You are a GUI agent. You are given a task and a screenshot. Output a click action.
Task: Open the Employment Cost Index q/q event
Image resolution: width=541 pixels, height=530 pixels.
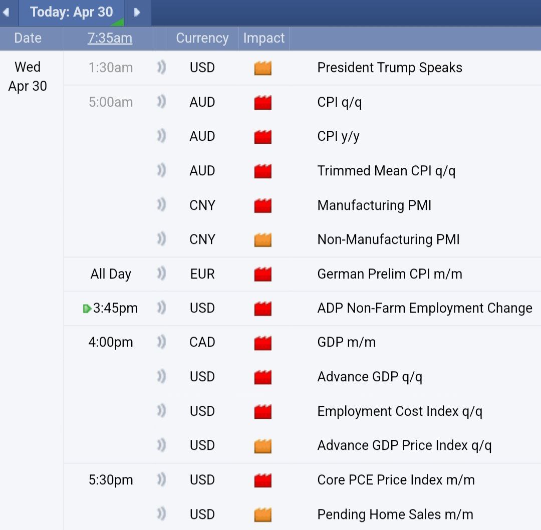[400, 411]
